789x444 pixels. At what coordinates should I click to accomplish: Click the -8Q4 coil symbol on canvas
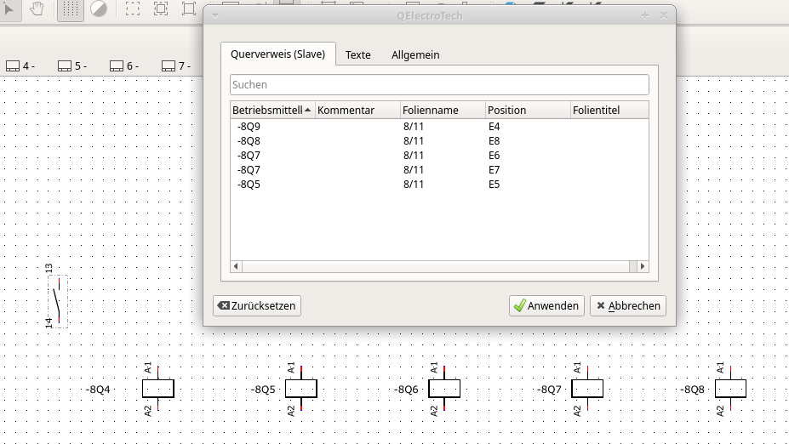[157, 389]
